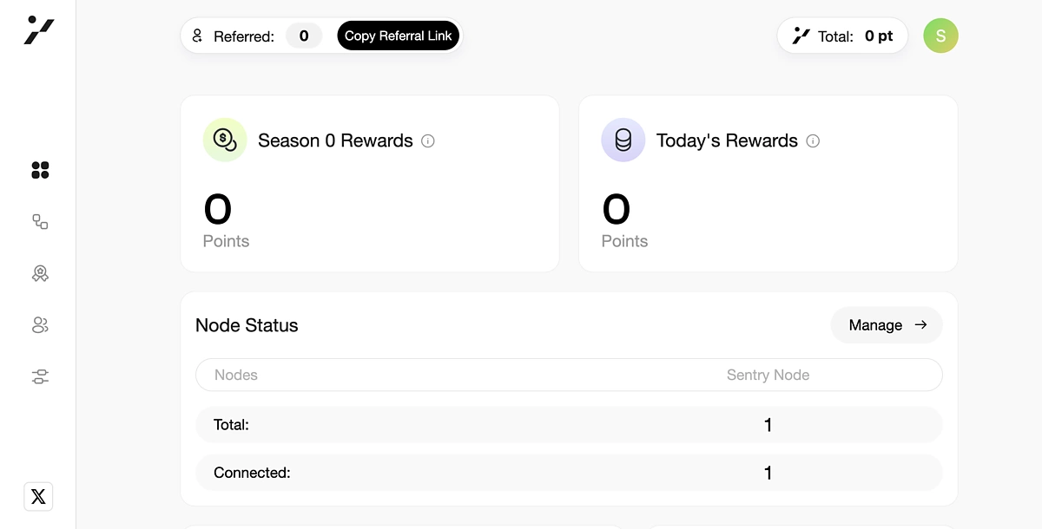This screenshot has width=1042, height=529.
Task: Click the info icon beside Season 0 Rewards
Action: pyautogui.click(x=428, y=141)
